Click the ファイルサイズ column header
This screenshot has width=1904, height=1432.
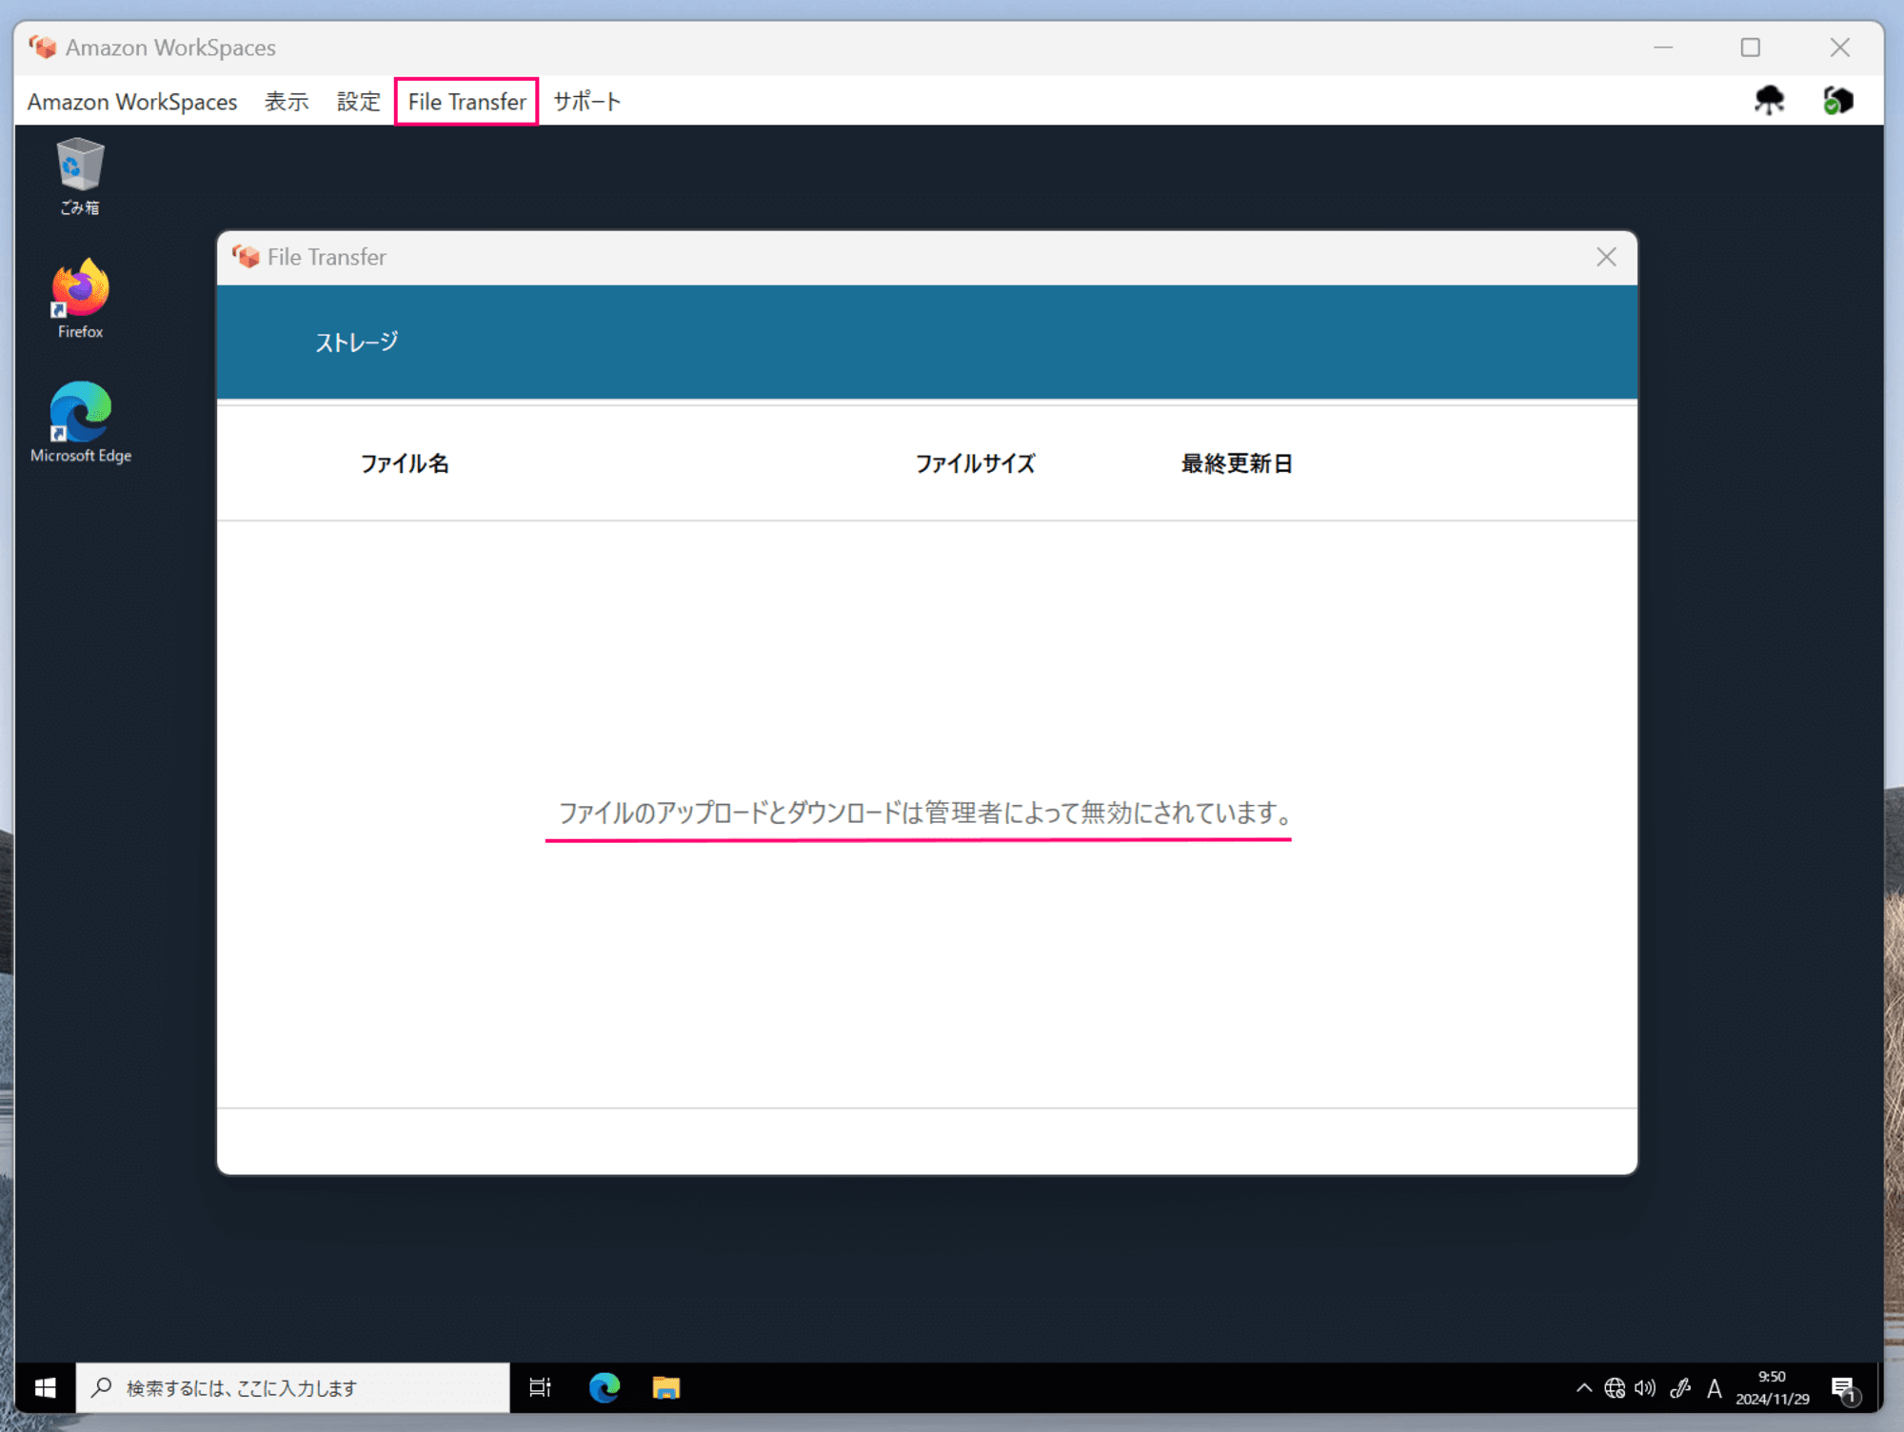click(x=975, y=463)
